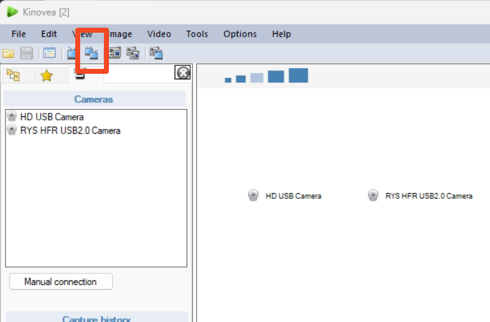Select the mixed capture and playback screen icon
The height and width of the screenshot is (322, 490).
(x=156, y=54)
